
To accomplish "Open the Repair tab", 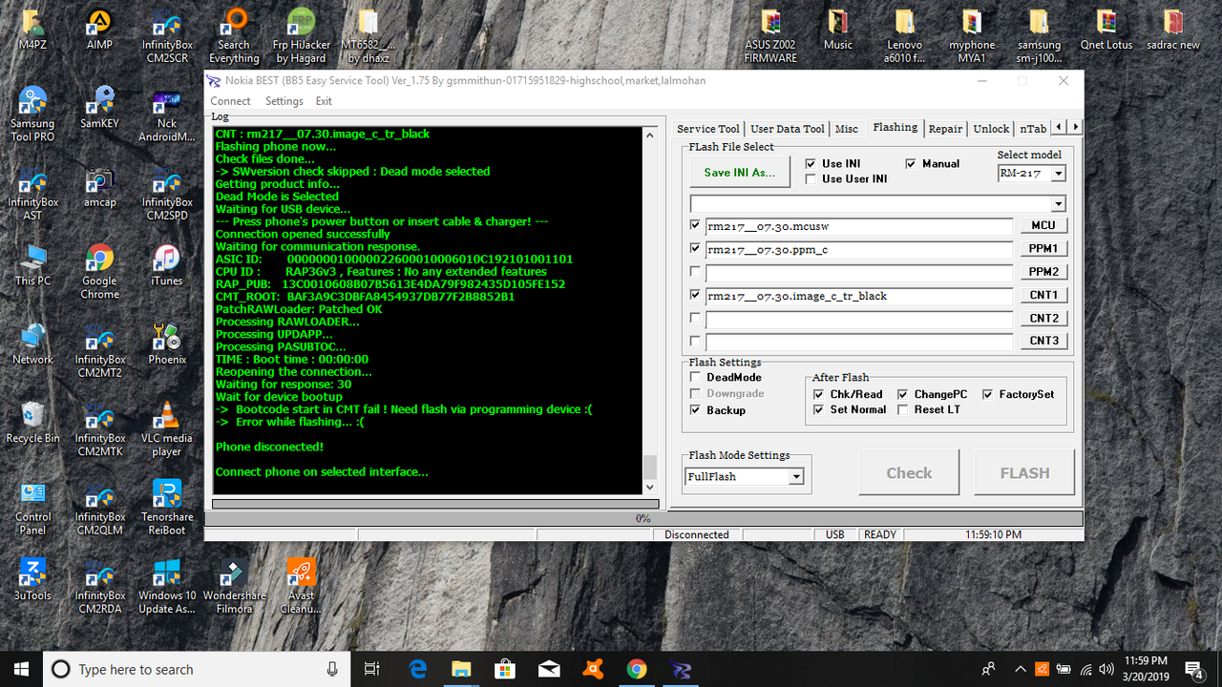I will pyautogui.click(x=945, y=129).
